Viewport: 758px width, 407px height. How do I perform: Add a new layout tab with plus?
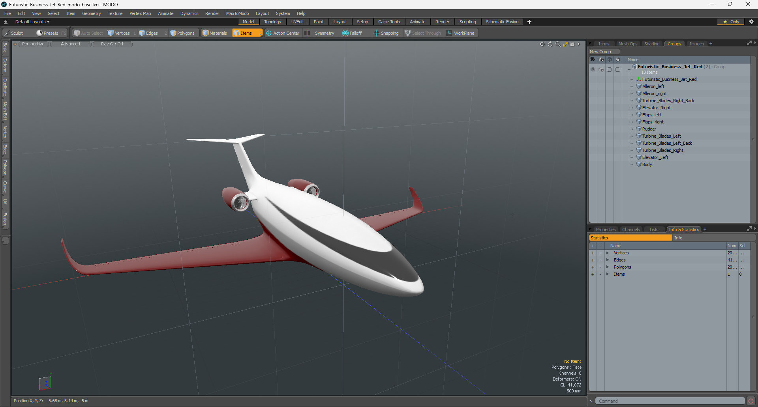click(529, 22)
